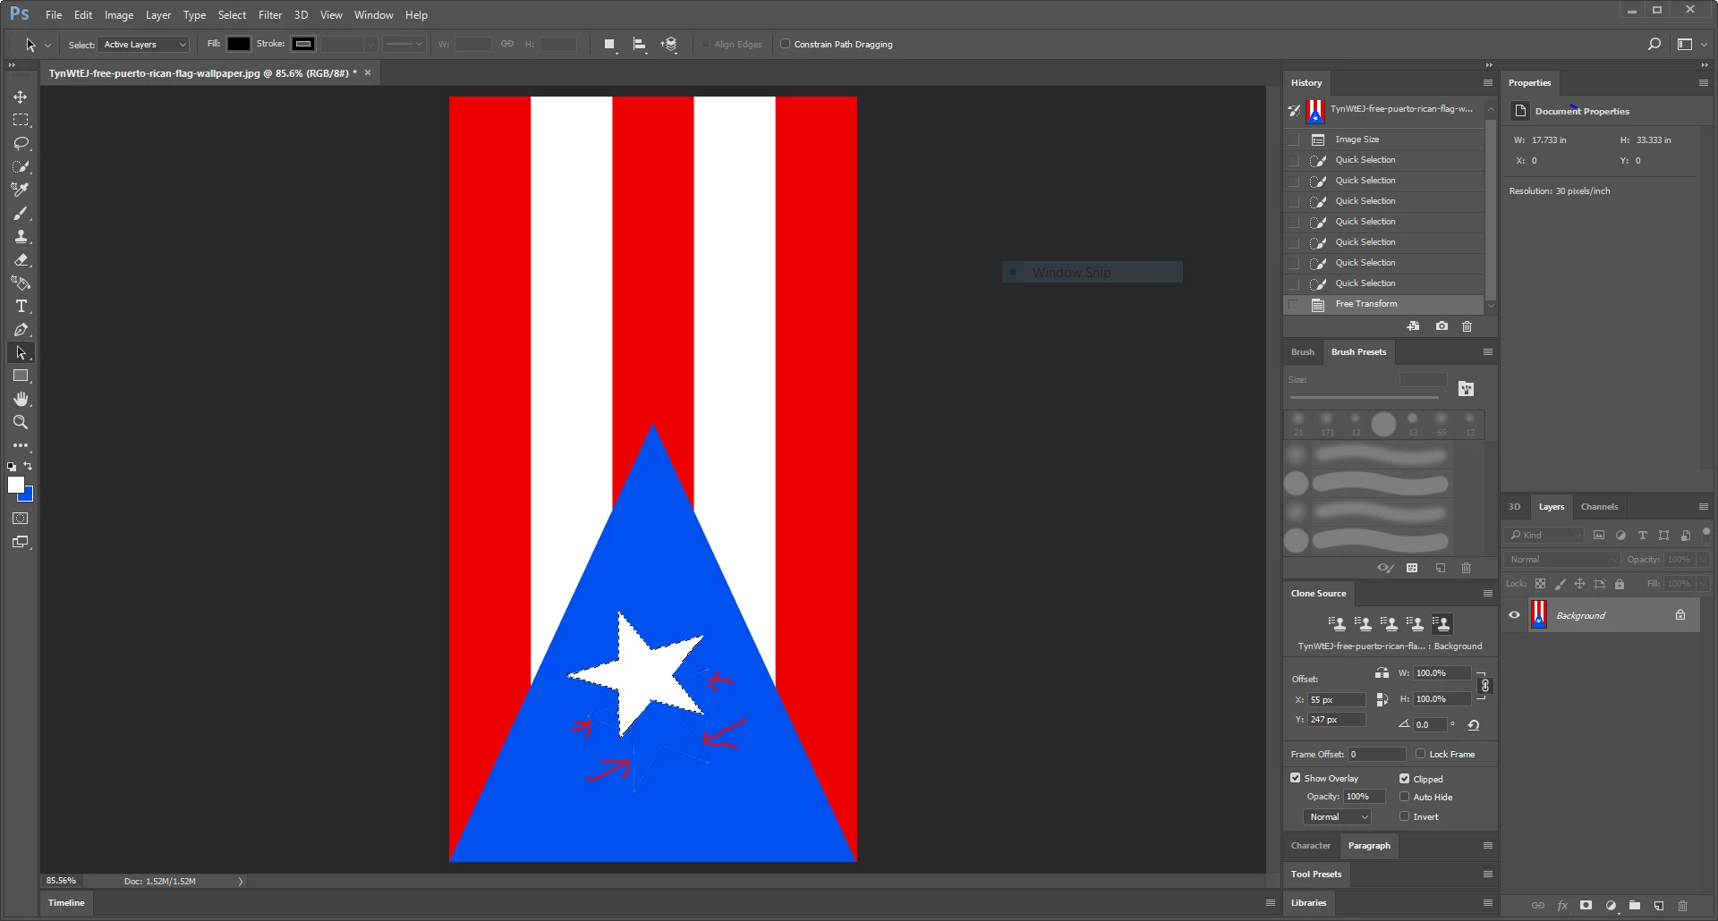The image size is (1718, 921).
Task: Create new document from current state
Action: pos(1413,326)
